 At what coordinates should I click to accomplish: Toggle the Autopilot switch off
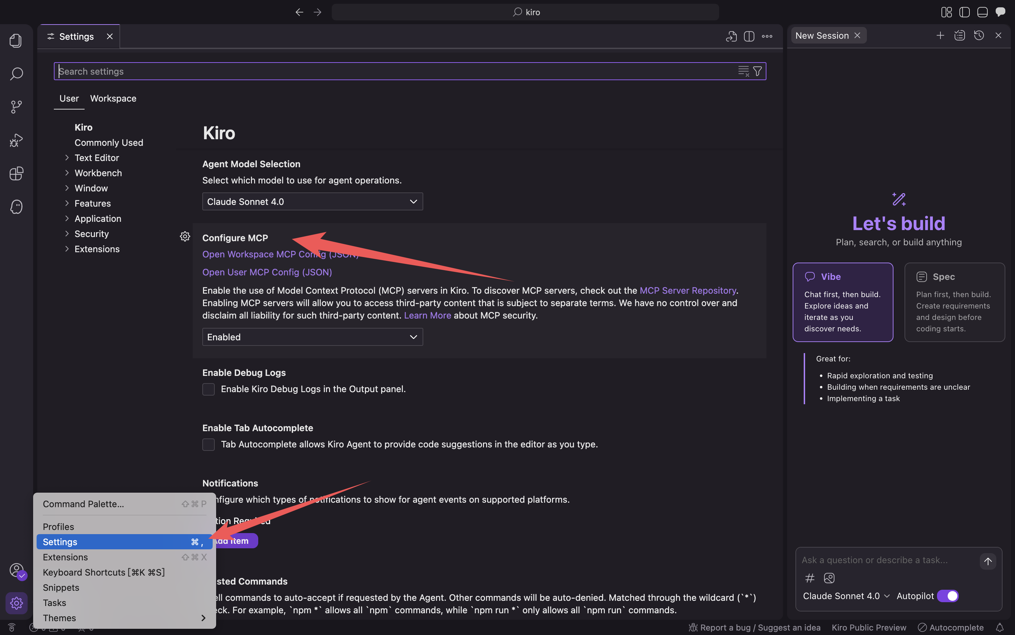click(947, 596)
